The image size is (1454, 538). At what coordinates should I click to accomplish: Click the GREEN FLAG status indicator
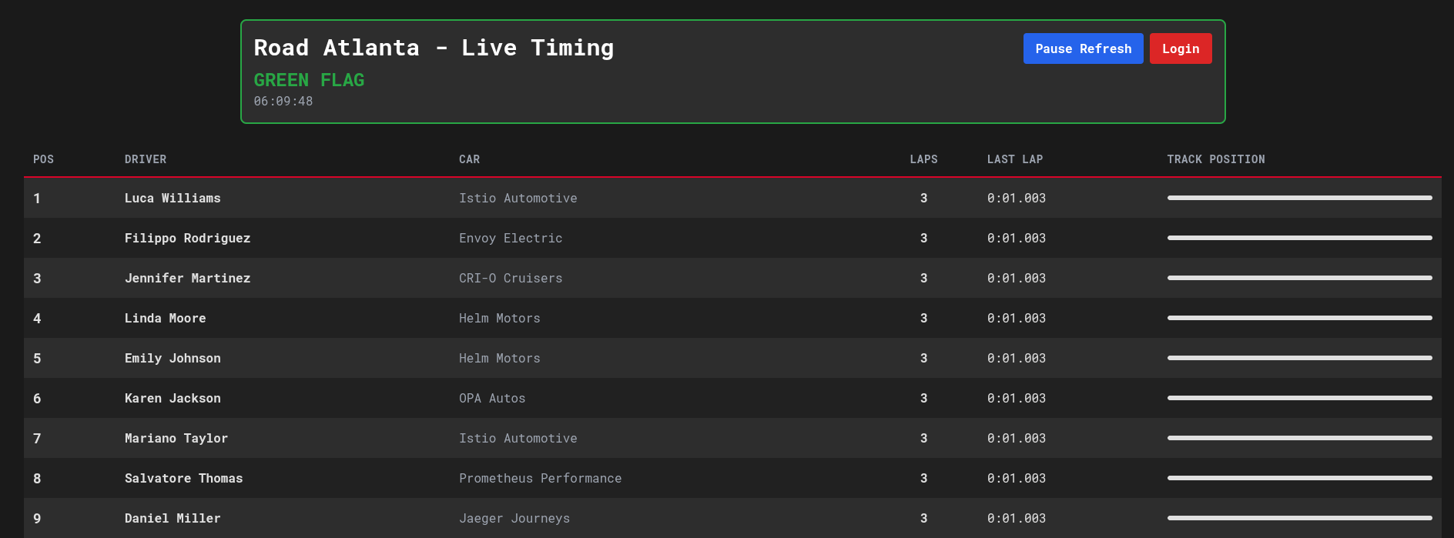click(309, 79)
